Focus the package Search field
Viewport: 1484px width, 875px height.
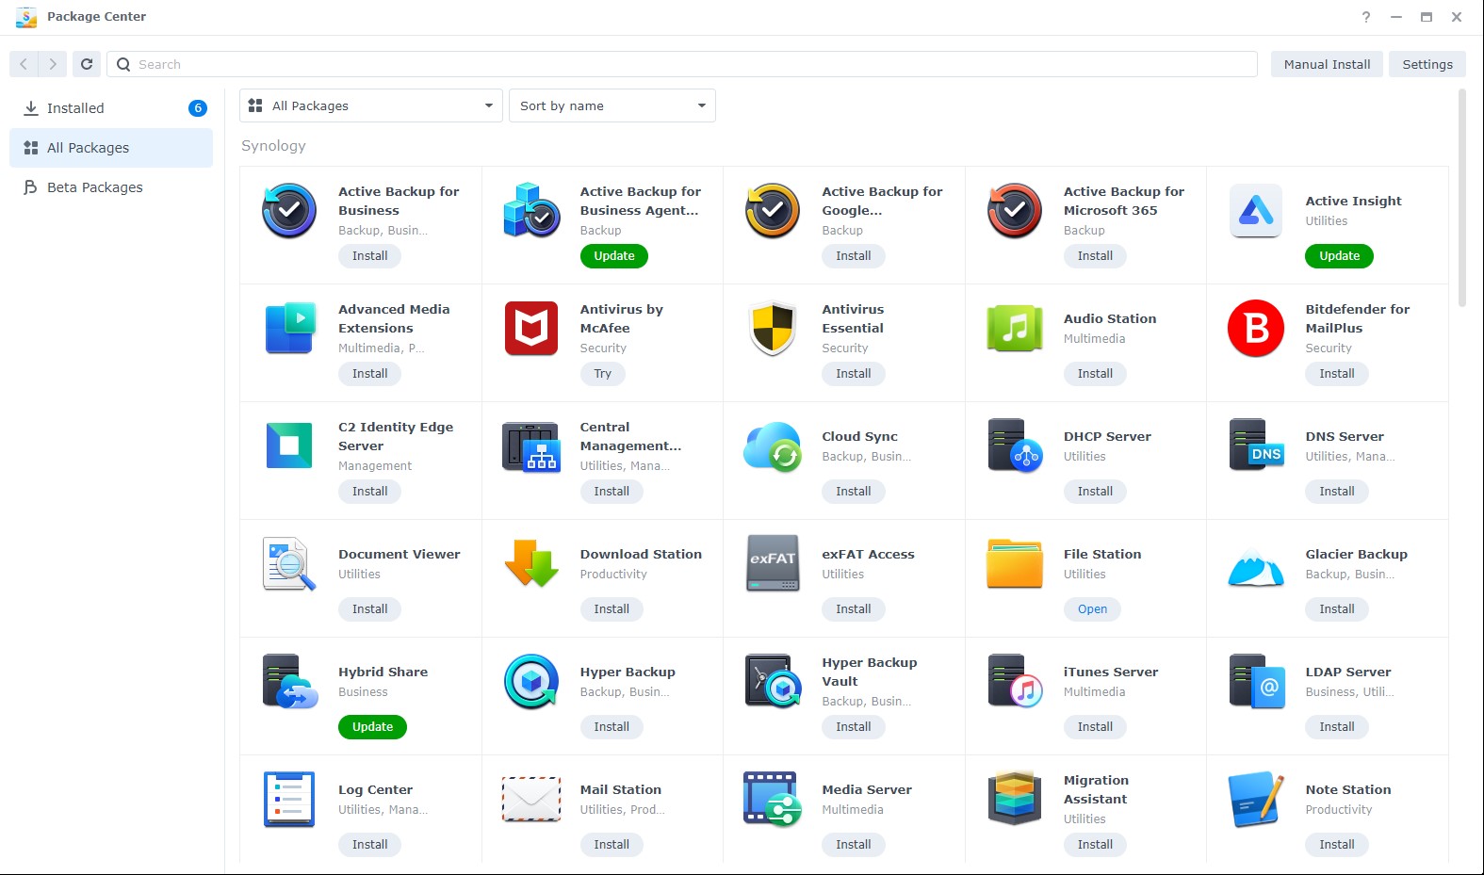coord(682,64)
